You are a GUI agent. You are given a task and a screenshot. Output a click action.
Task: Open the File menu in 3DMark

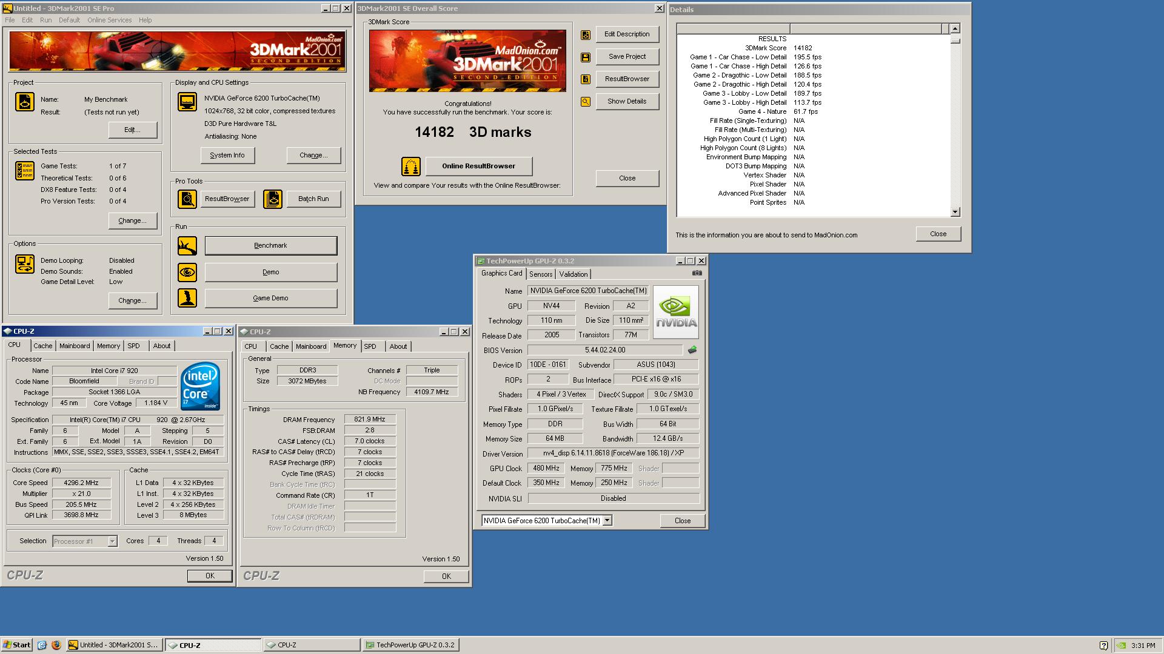pos(10,20)
